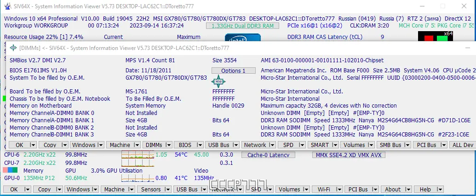Click the 'Handle 0029' value
476x196 pixels.
(228, 106)
